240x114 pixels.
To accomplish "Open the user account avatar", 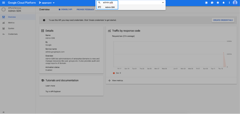I will pyautogui.click(x=235, y=3).
